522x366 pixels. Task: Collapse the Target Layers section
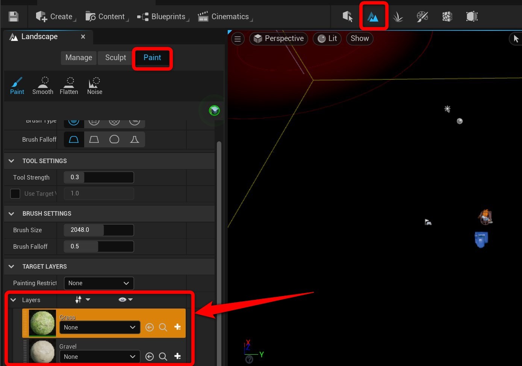[x=11, y=266]
